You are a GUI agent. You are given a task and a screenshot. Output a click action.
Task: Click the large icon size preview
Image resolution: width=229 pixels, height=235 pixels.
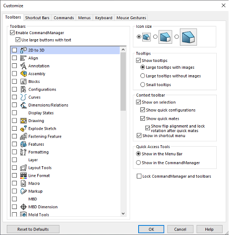point(188,37)
